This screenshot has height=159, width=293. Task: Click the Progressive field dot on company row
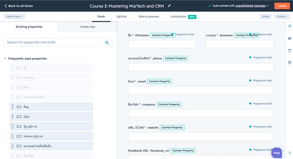250,104
